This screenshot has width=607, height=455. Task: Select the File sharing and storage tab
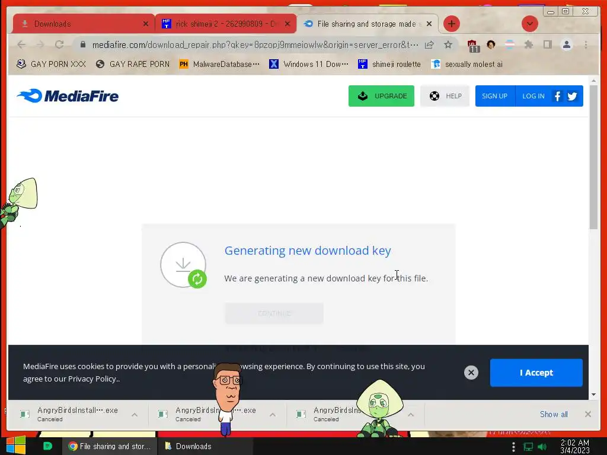pyautogui.click(x=366, y=24)
